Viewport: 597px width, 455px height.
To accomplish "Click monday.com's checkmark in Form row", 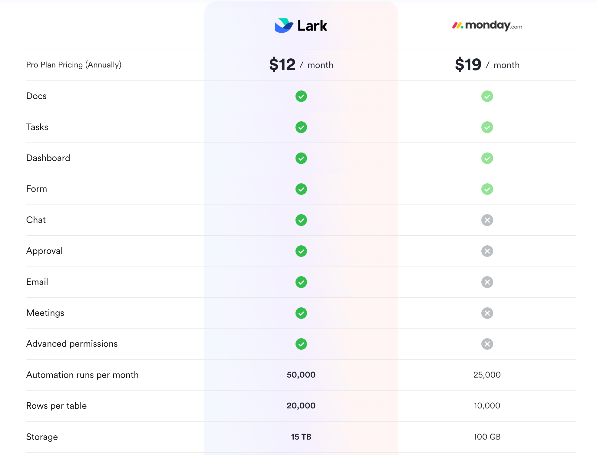I will click(x=487, y=189).
